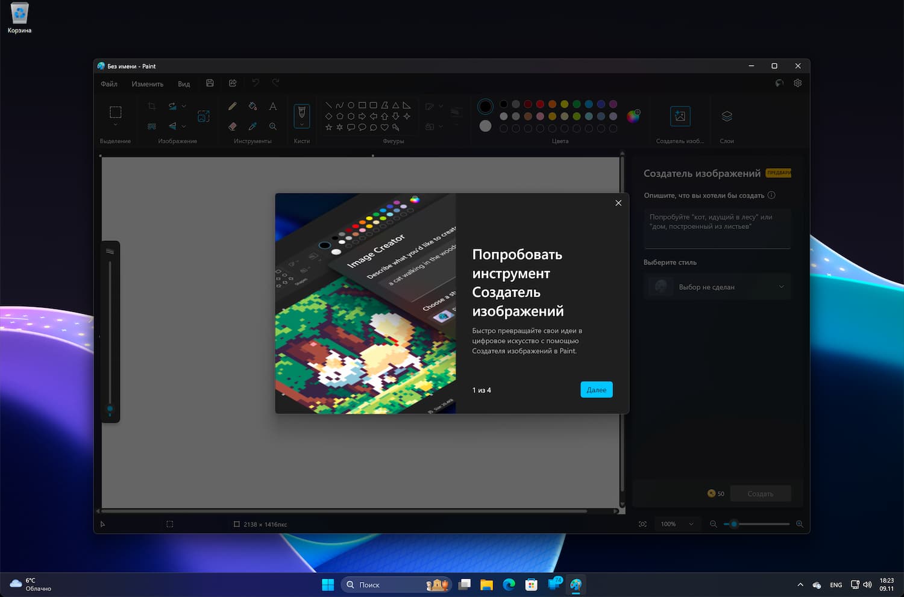Click the Save icon in Paint toolbar

pos(210,83)
